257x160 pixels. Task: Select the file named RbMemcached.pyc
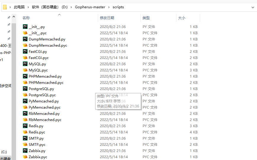tap(45, 120)
